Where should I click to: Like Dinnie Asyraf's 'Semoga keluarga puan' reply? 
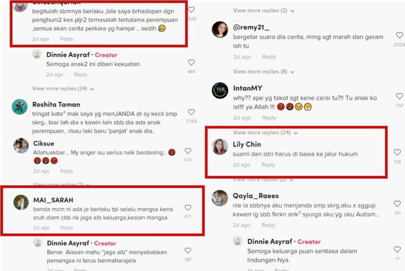(397, 250)
